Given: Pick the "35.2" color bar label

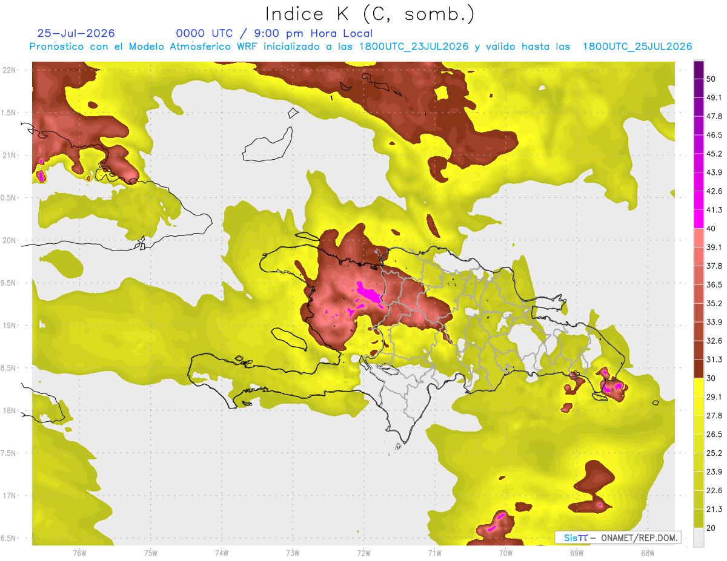Looking at the screenshot, I should [714, 303].
